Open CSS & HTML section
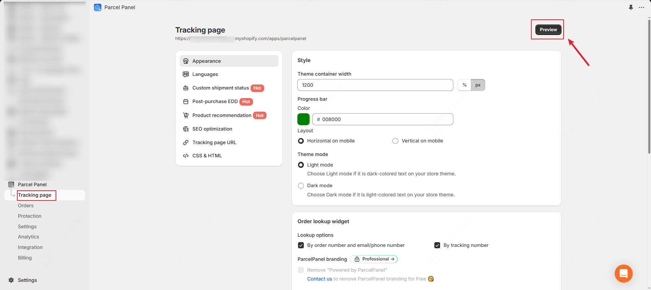This screenshot has height=290, width=651. (229, 156)
